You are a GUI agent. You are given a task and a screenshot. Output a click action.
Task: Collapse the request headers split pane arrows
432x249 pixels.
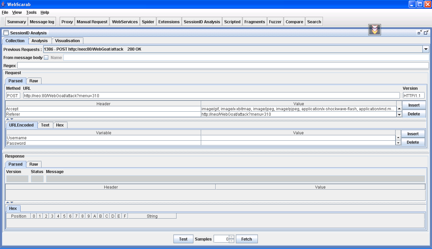[7, 119]
